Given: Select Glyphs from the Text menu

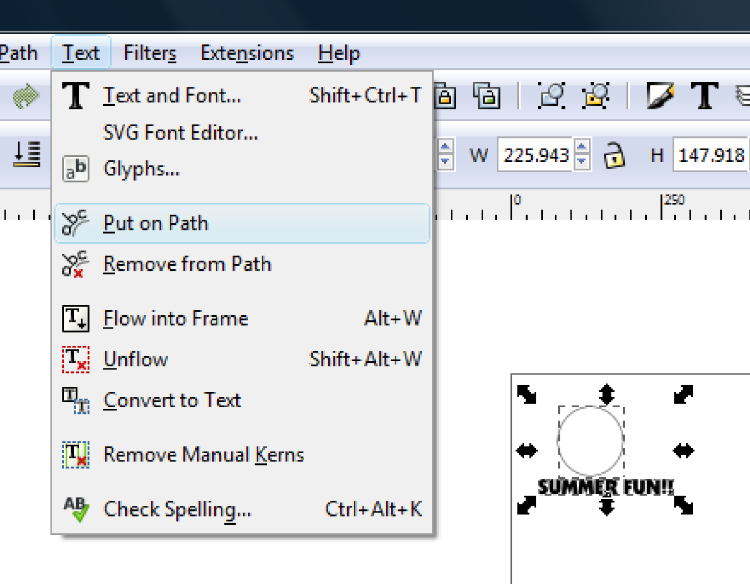Looking at the screenshot, I should coord(142,169).
